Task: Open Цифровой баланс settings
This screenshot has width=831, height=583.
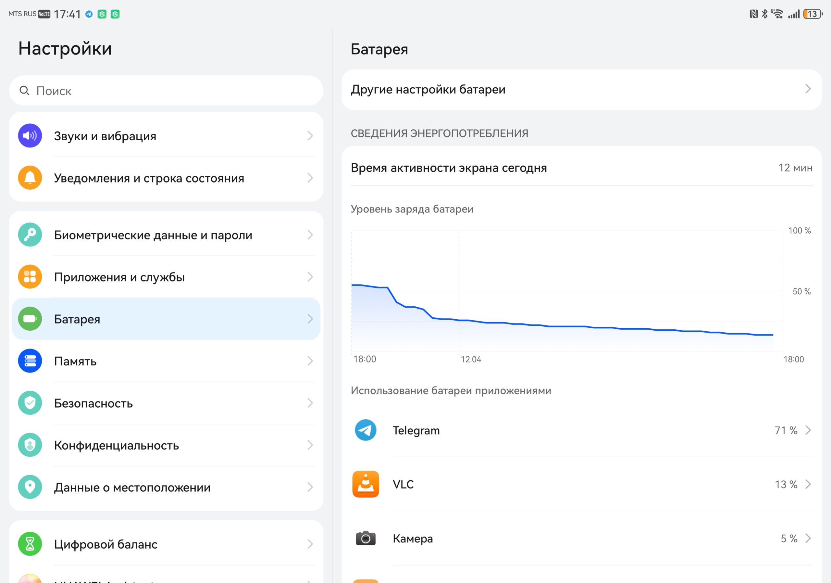Action: tap(166, 544)
